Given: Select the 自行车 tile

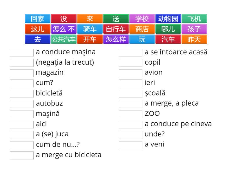Looking at the screenshot, I should [x=116, y=29].
